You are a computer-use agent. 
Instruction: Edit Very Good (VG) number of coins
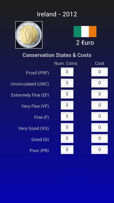pos(67,127)
